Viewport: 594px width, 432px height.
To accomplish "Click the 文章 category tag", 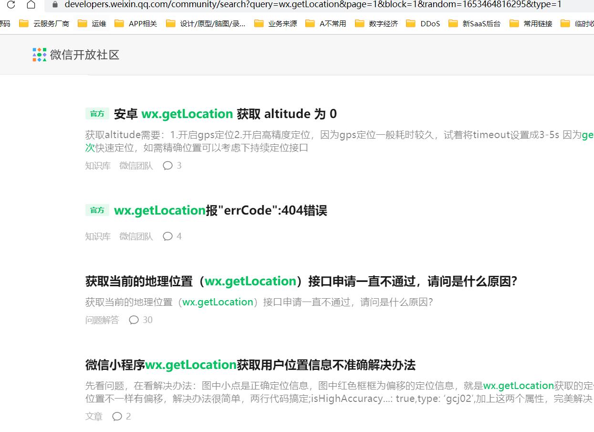I will click(94, 416).
